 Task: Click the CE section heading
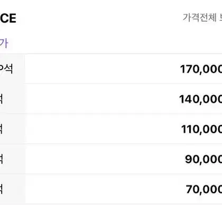[8, 18]
